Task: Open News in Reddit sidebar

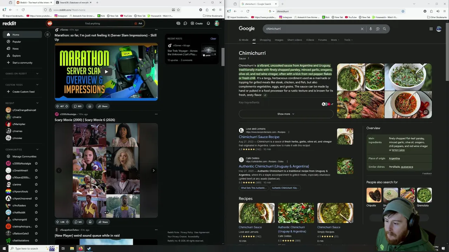Action: pyautogui.click(x=22, y=49)
